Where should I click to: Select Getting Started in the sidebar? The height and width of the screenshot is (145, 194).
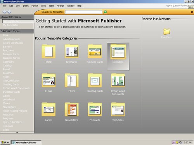click(x=18, y=21)
